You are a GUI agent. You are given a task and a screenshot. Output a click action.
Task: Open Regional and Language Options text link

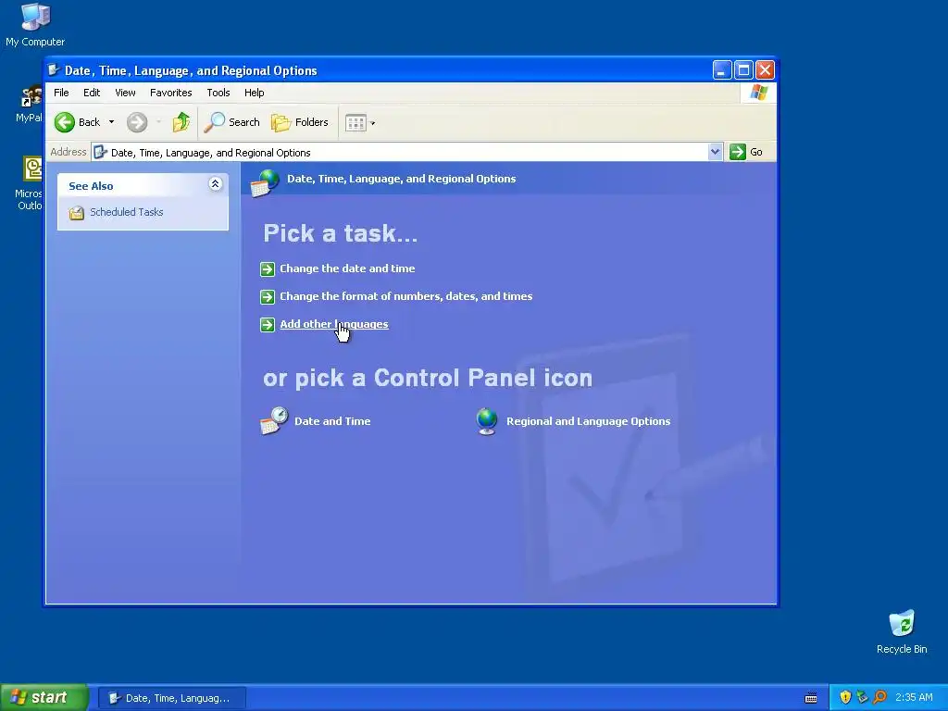pyautogui.click(x=588, y=421)
